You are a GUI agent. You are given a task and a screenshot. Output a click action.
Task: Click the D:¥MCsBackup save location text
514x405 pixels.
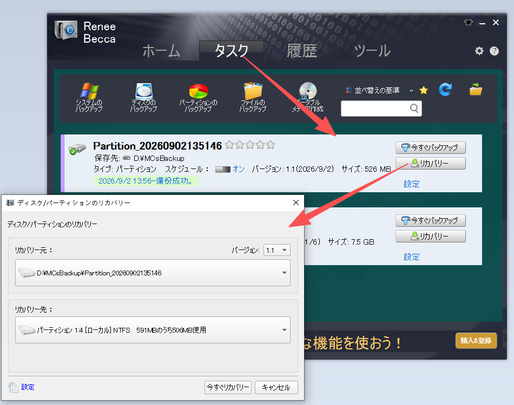(159, 158)
